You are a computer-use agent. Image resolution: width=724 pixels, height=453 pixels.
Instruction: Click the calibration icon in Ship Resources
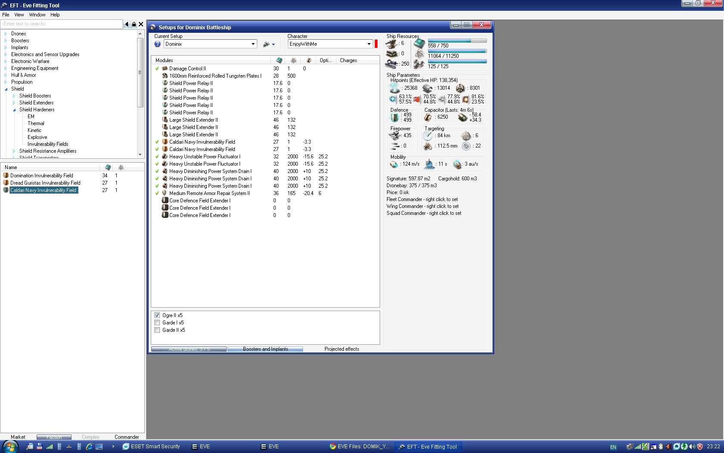point(391,64)
